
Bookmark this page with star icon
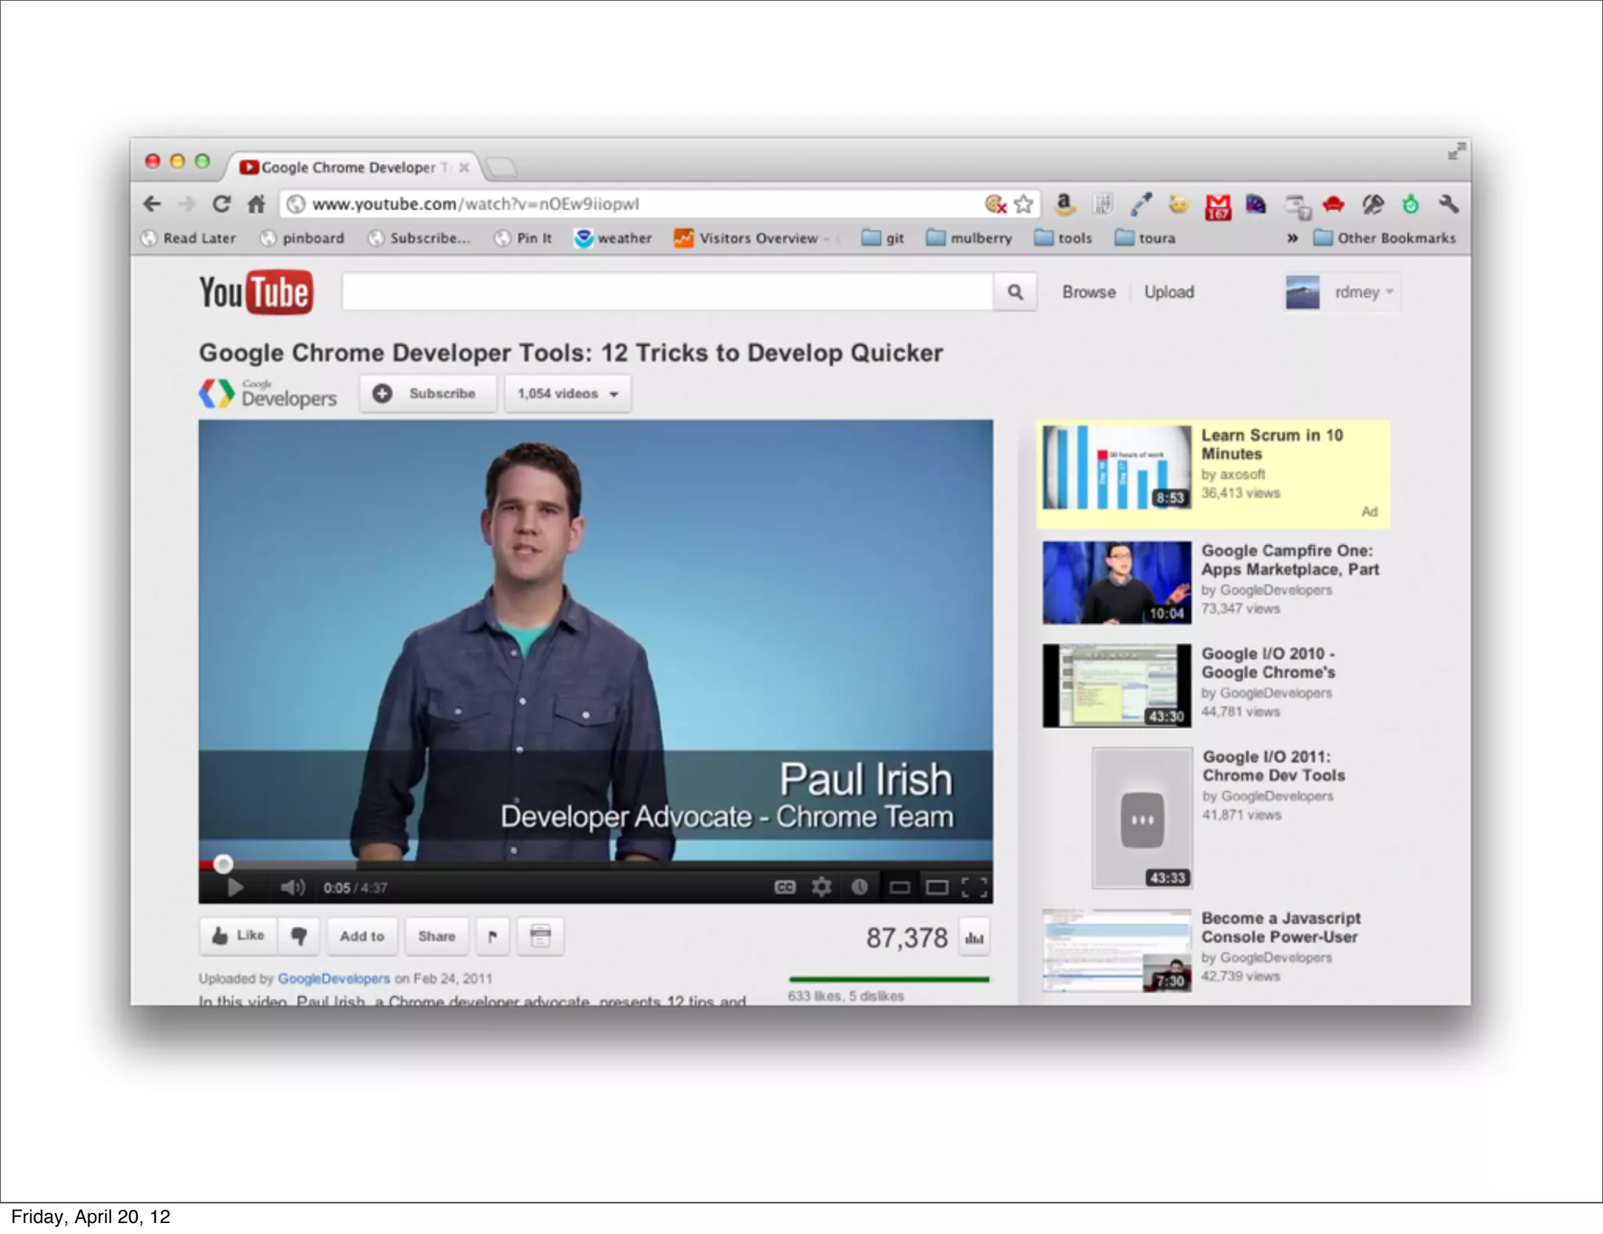click(x=1023, y=204)
